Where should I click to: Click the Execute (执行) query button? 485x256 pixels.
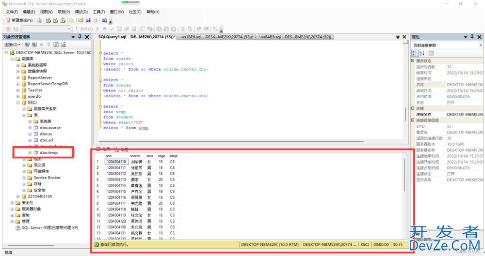[84, 29]
